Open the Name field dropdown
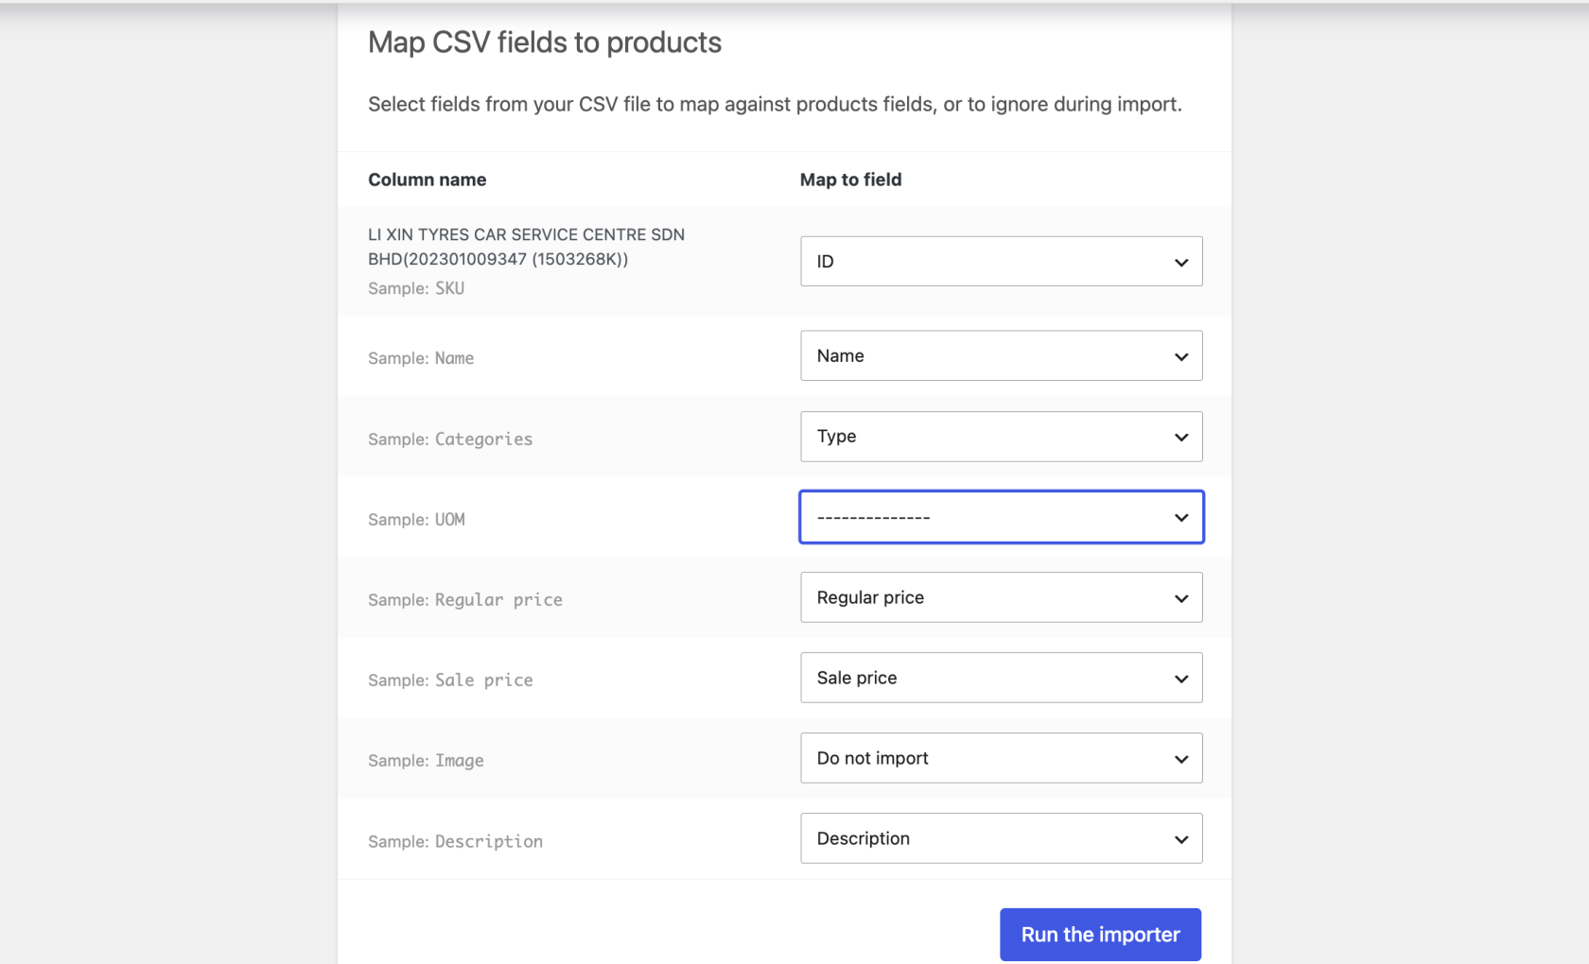The image size is (1589, 964). click(x=1001, y=355)
